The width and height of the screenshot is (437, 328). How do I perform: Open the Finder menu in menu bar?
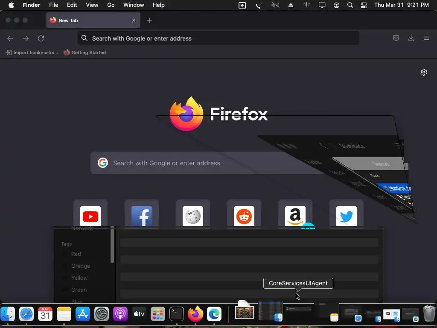(32, 5)
